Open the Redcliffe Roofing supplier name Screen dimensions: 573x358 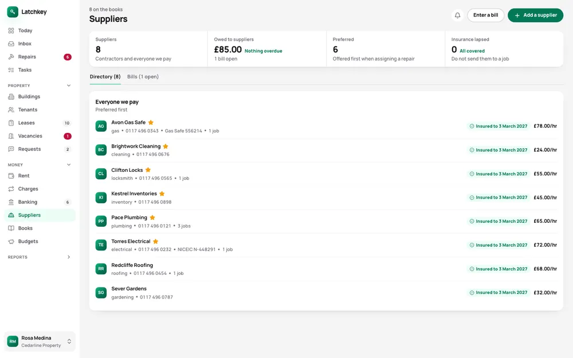click(132, 265)
